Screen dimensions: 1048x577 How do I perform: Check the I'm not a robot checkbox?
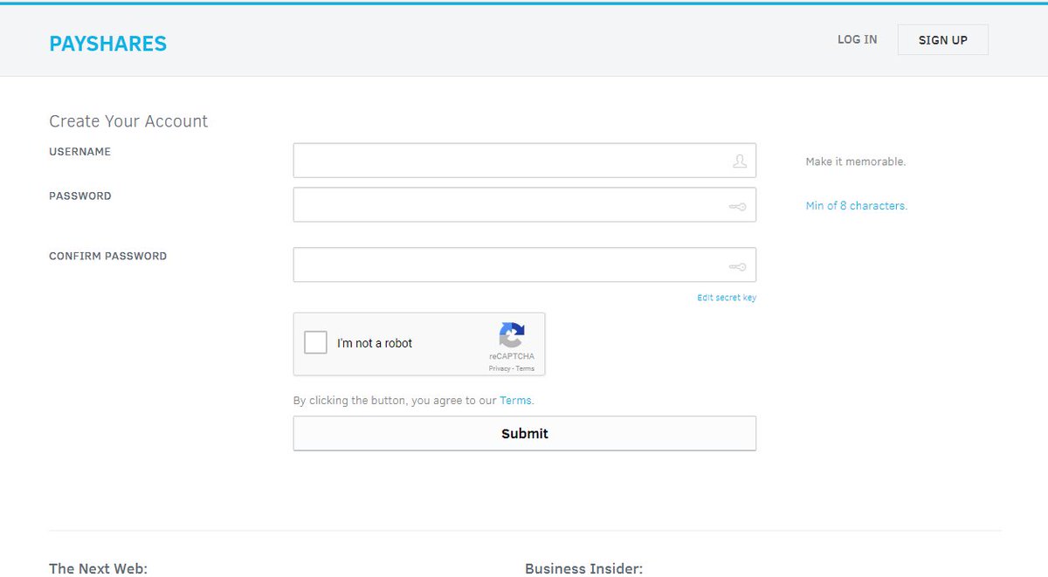(x=315, y=343)
